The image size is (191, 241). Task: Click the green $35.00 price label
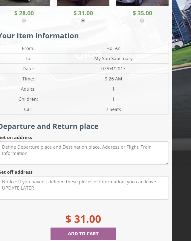pyautogui.click(x=142, y=13)
